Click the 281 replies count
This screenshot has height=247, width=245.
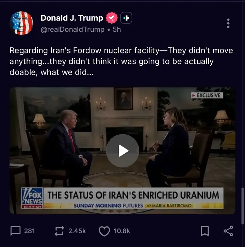coord(29,231)
